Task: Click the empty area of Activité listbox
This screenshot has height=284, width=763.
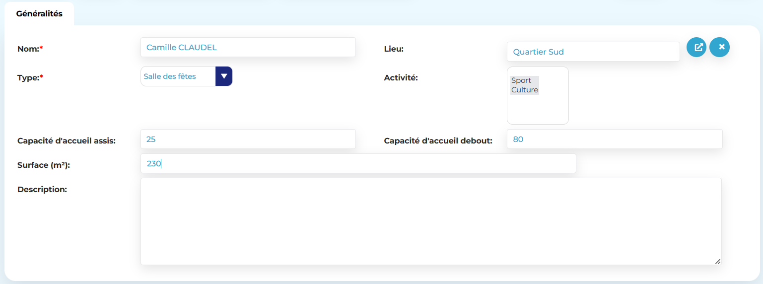Action: (537, 111)
